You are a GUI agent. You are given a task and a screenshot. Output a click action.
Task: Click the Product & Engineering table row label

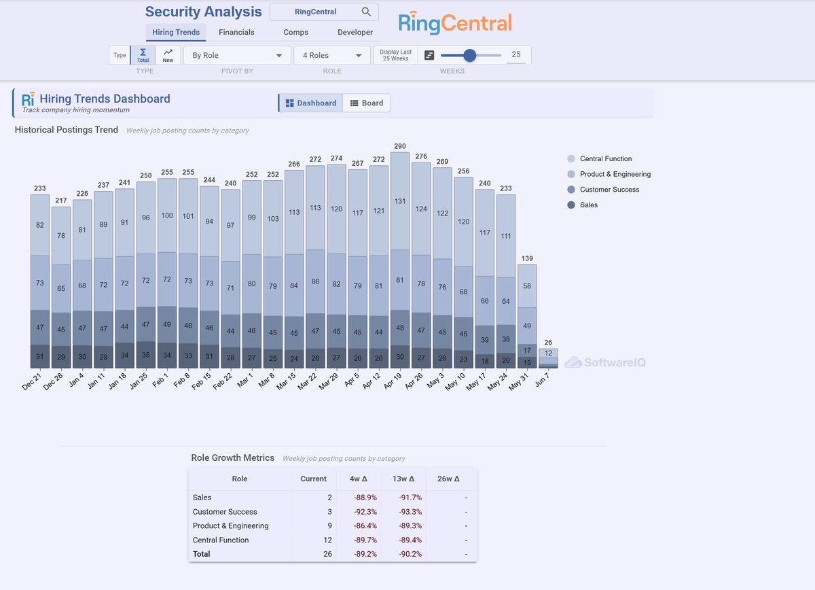(x=230, y=525)
